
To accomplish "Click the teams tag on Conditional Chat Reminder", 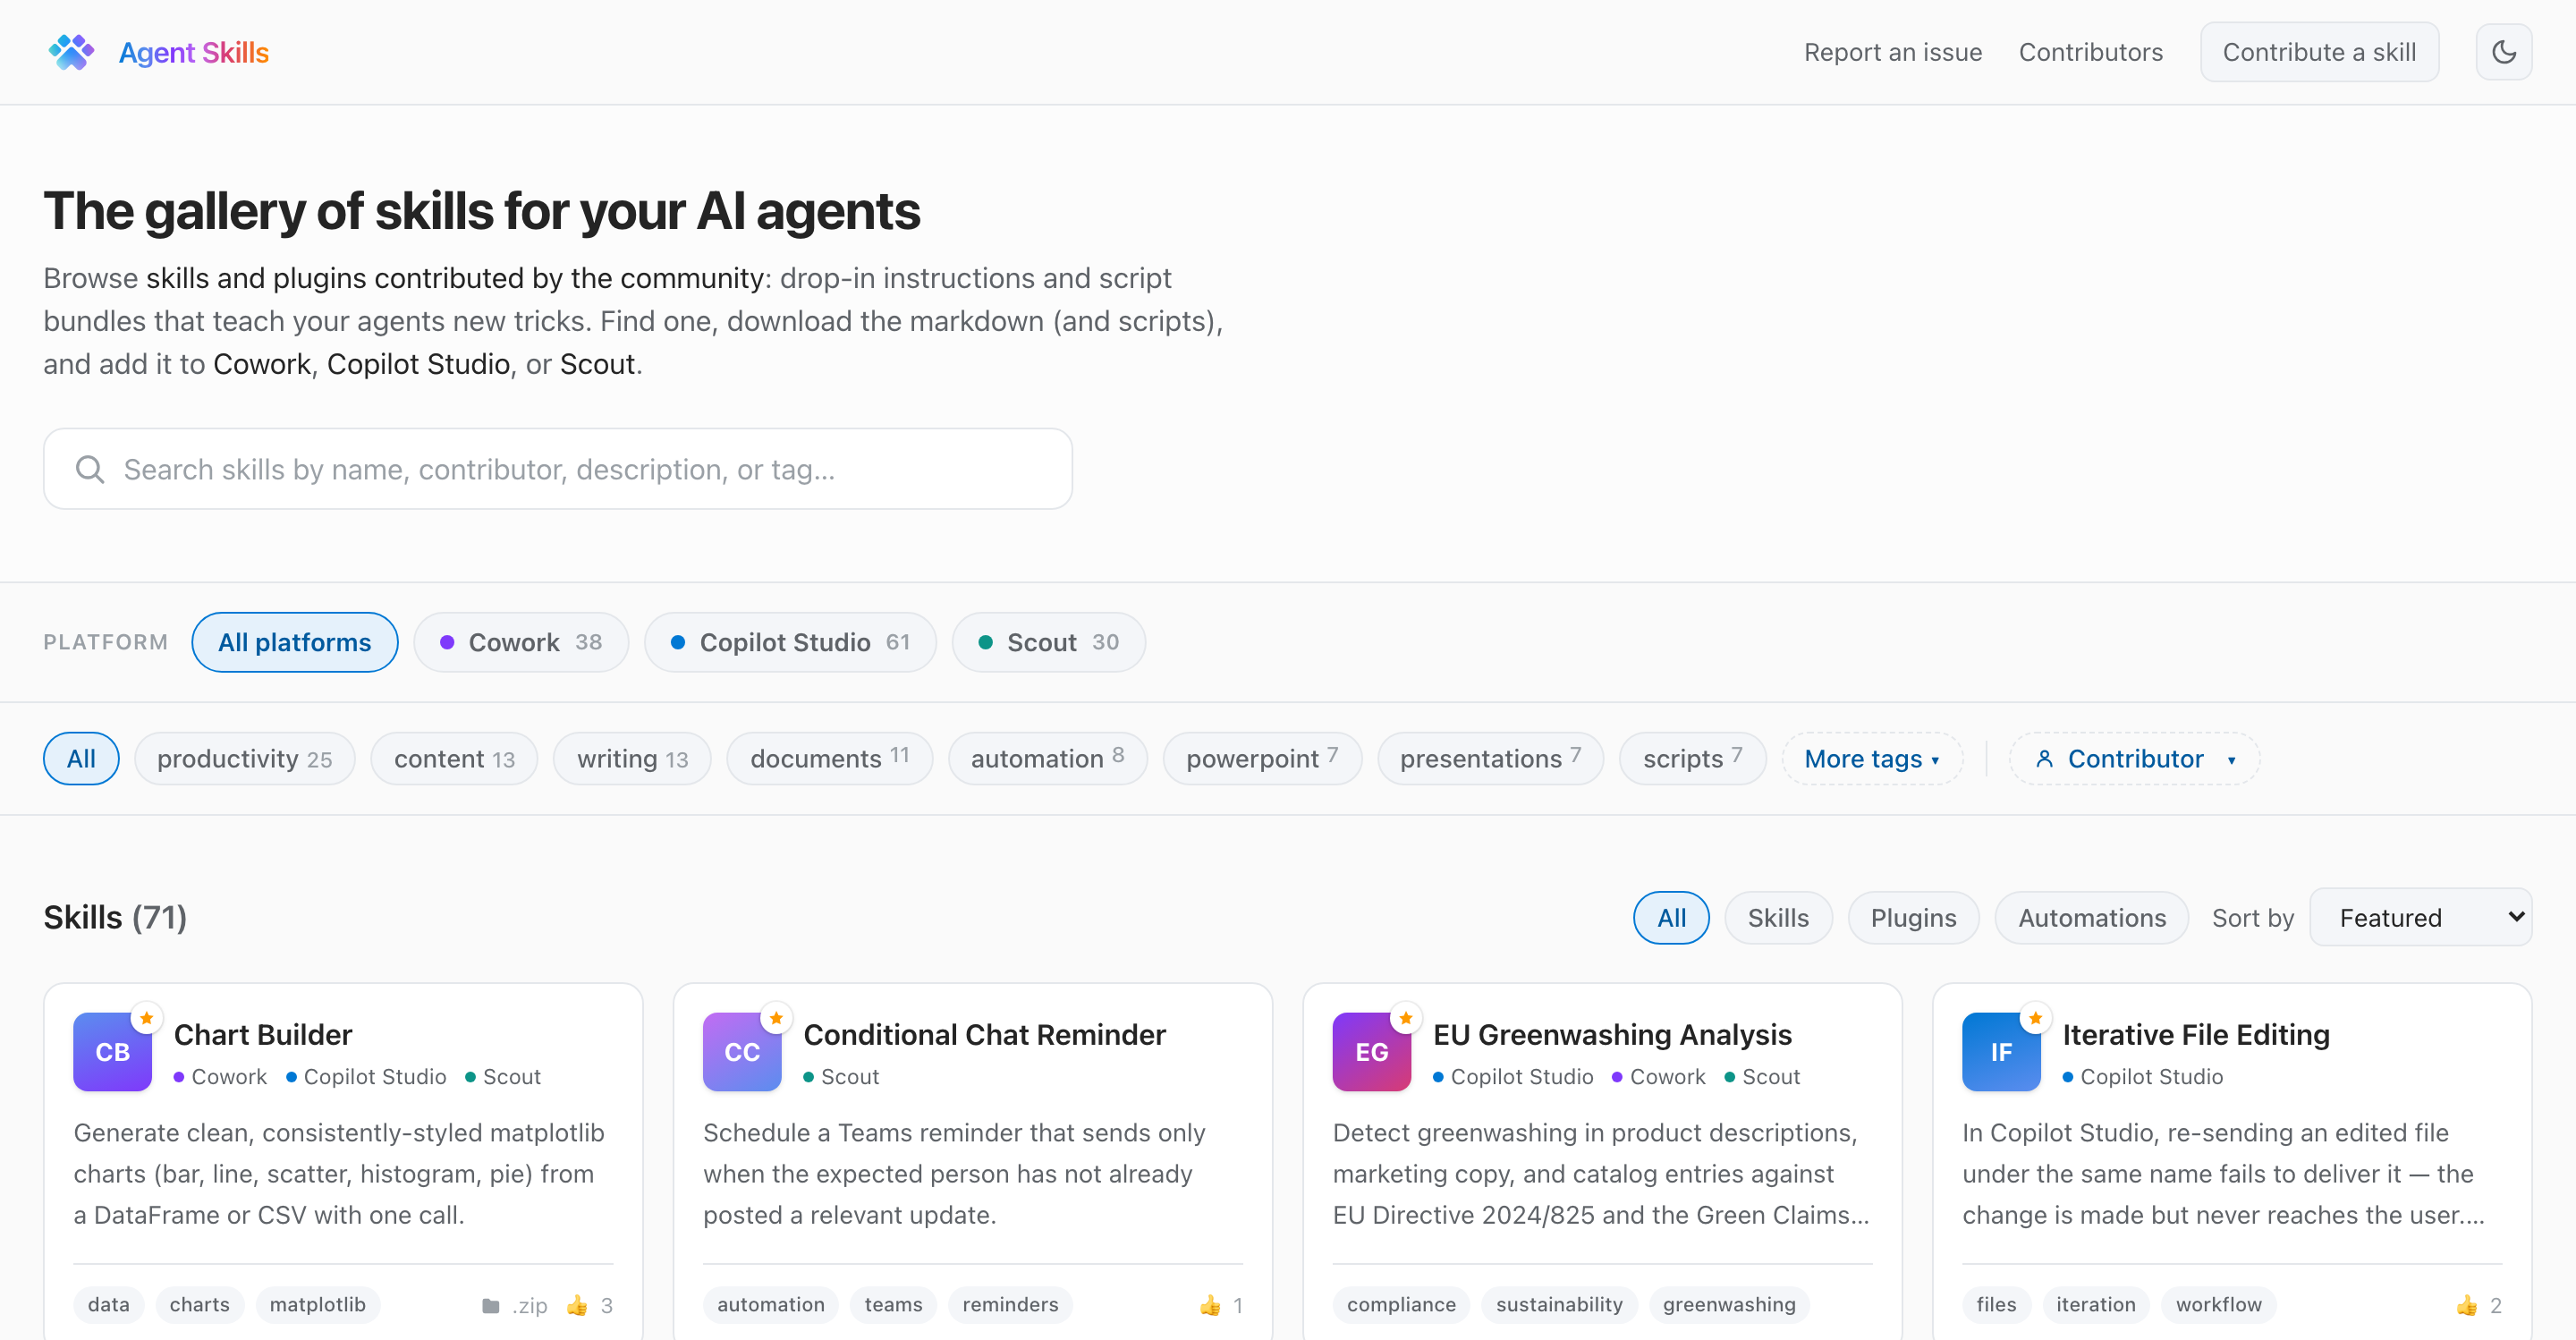I will coord(894,1305).
